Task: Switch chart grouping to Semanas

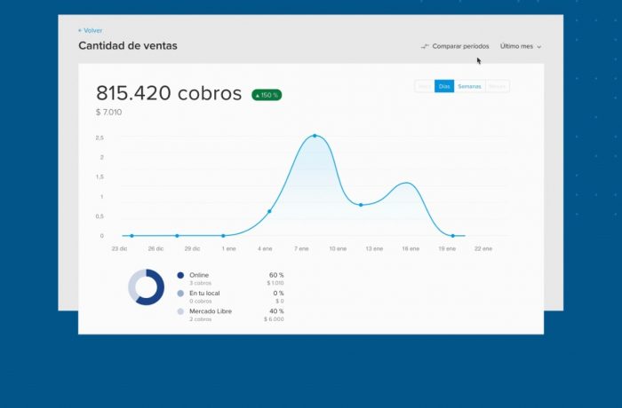Action: tap(469, 86)
